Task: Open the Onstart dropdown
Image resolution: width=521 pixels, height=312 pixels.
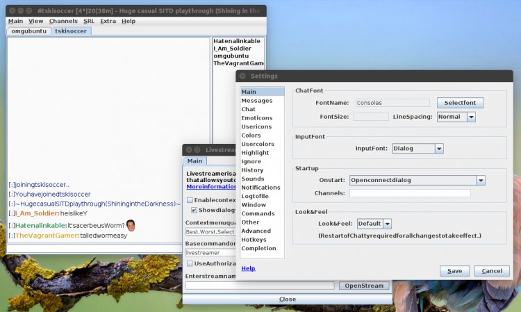Action: pos(417,180)
